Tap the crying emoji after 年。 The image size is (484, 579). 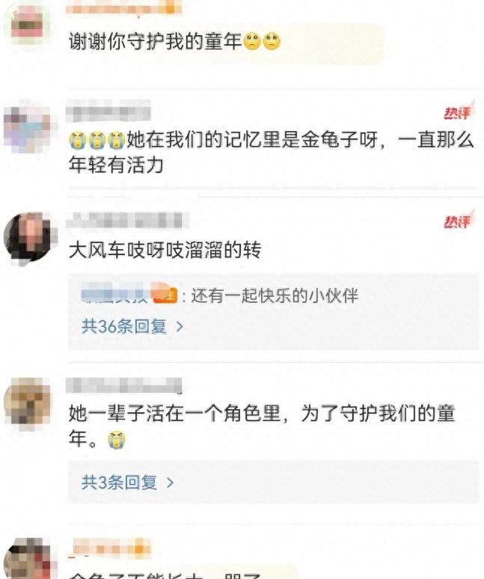pos(116,440)
